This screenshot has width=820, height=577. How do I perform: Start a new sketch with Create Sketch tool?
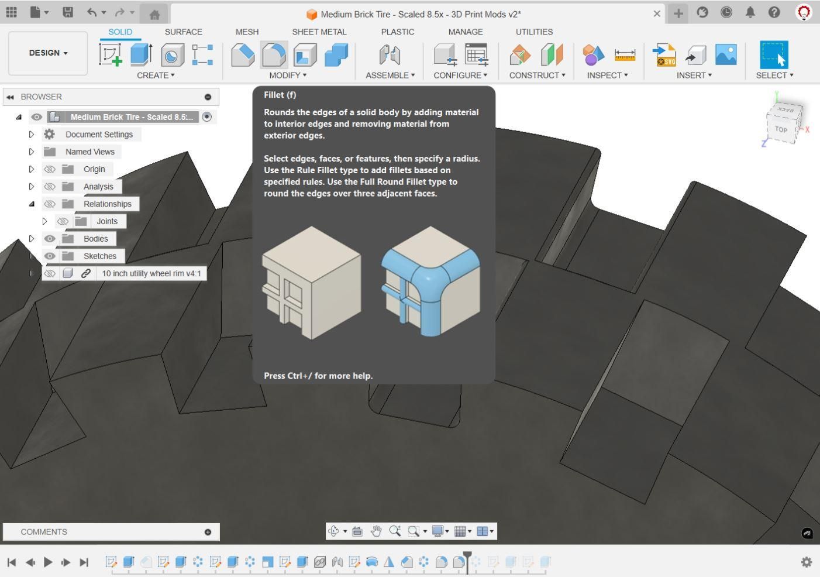pyautogui.click(x=110, y=55)
